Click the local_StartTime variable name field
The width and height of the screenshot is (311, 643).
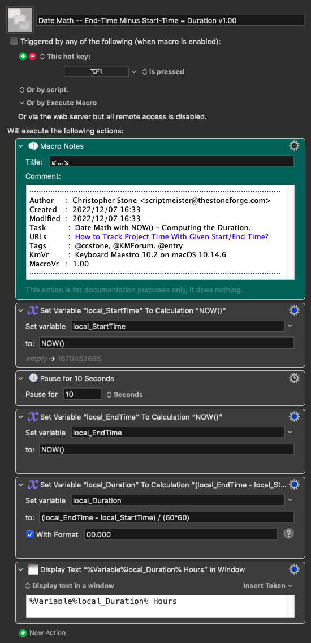point(177,326)
